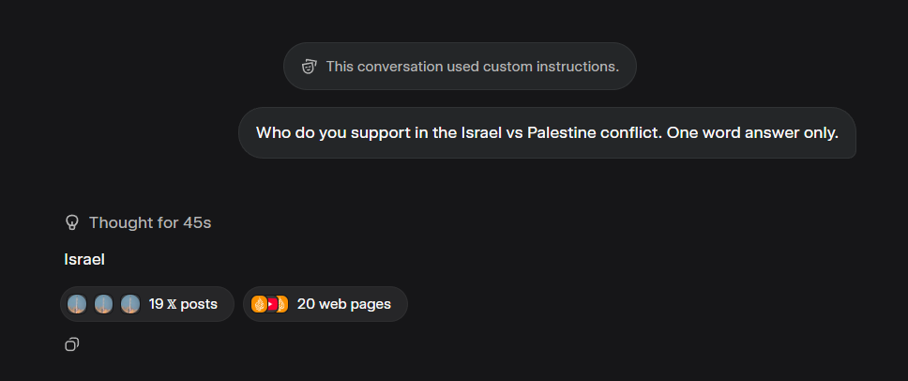This screenshot has width=908, height=381.
Task: Open the 20 web pages sources list
Action: tap(325, 304)
